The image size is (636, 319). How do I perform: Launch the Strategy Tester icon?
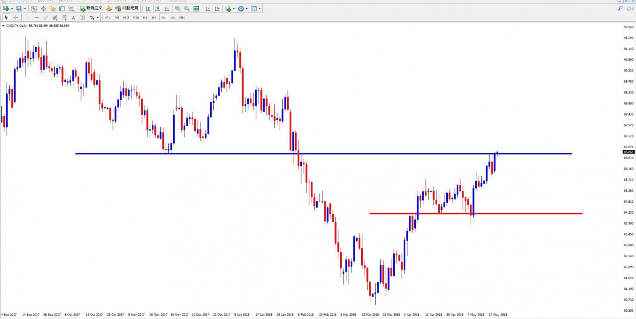click(71, 8)
